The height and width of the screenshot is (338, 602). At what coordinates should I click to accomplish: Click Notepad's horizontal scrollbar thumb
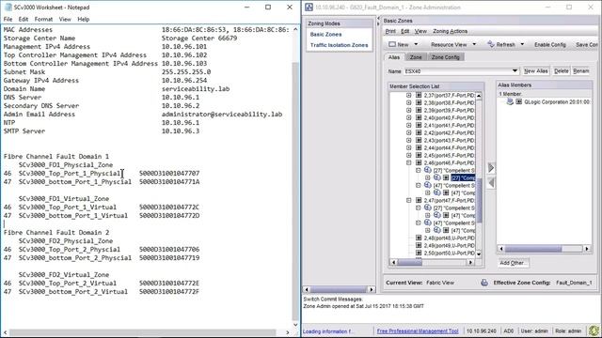click(142, 331)
